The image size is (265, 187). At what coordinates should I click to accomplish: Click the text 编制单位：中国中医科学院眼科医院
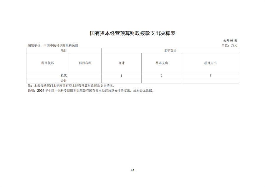(x=53, y=45)
